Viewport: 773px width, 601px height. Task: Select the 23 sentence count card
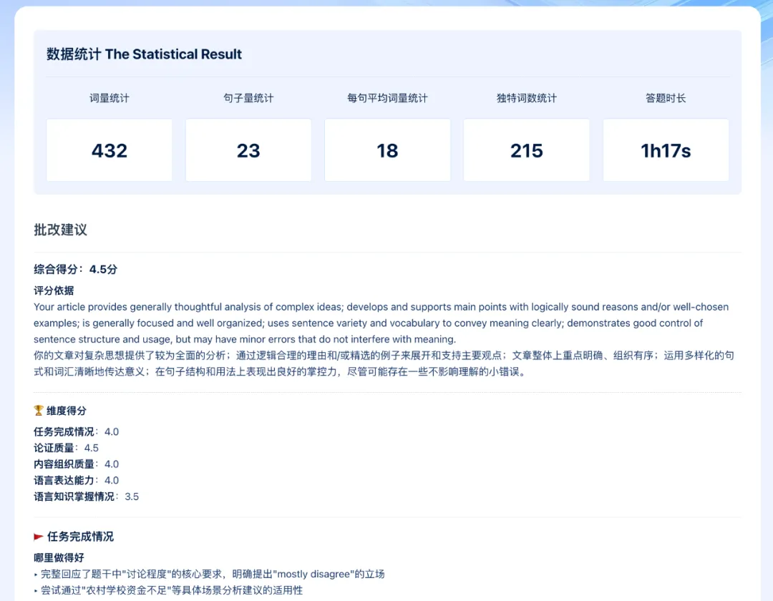[x=248, y=150]
